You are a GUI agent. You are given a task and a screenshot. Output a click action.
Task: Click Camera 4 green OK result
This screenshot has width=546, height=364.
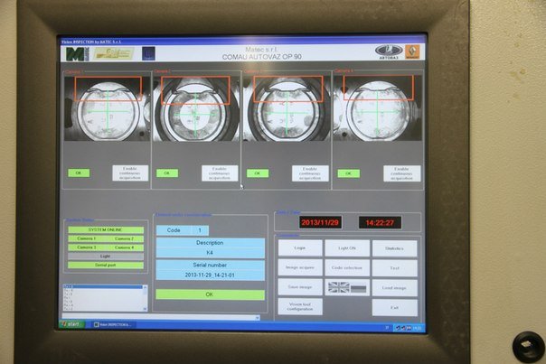349,173
